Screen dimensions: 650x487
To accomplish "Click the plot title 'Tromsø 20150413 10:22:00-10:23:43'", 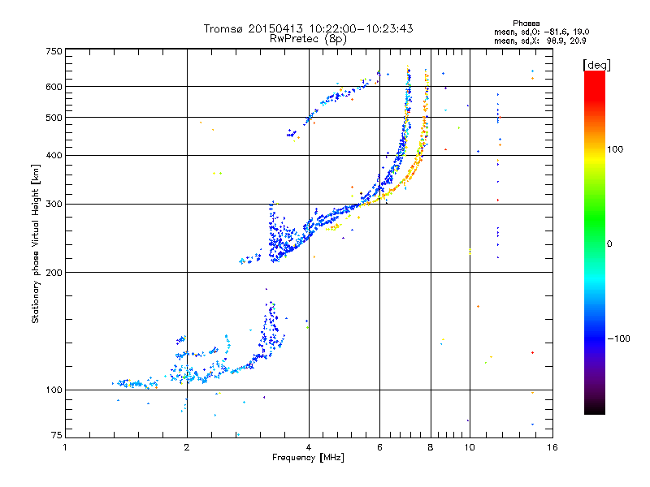I will tap(308, 28).
